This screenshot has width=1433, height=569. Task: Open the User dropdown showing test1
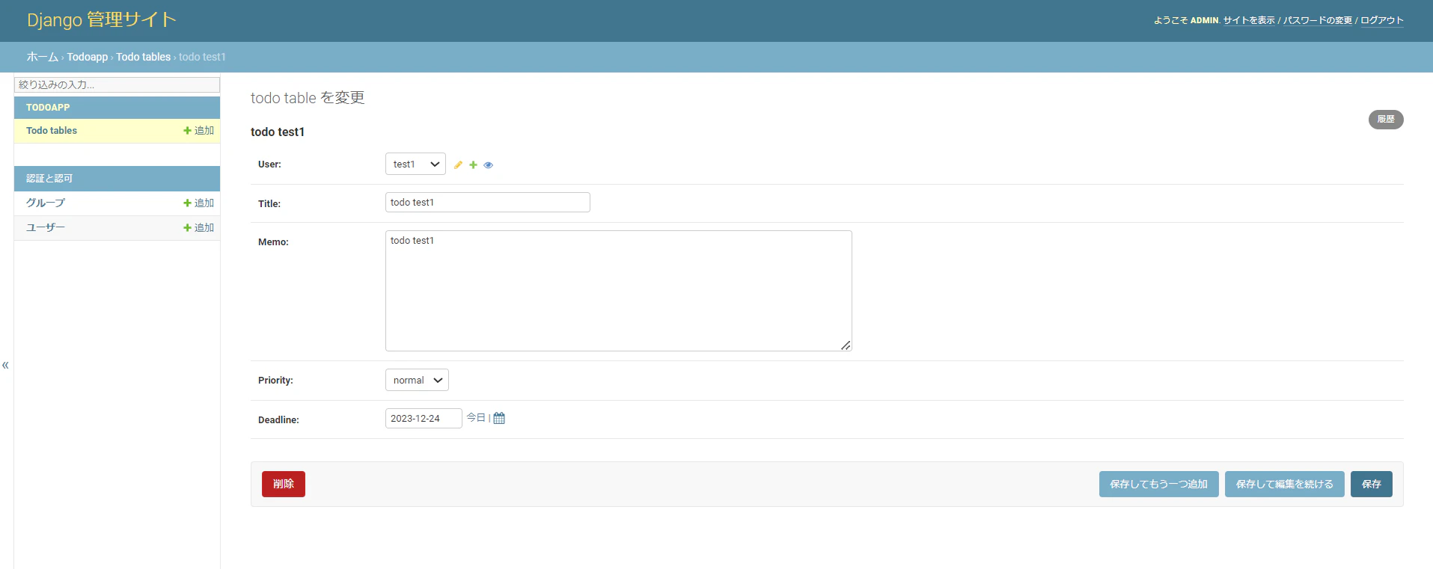coord(415,164)
